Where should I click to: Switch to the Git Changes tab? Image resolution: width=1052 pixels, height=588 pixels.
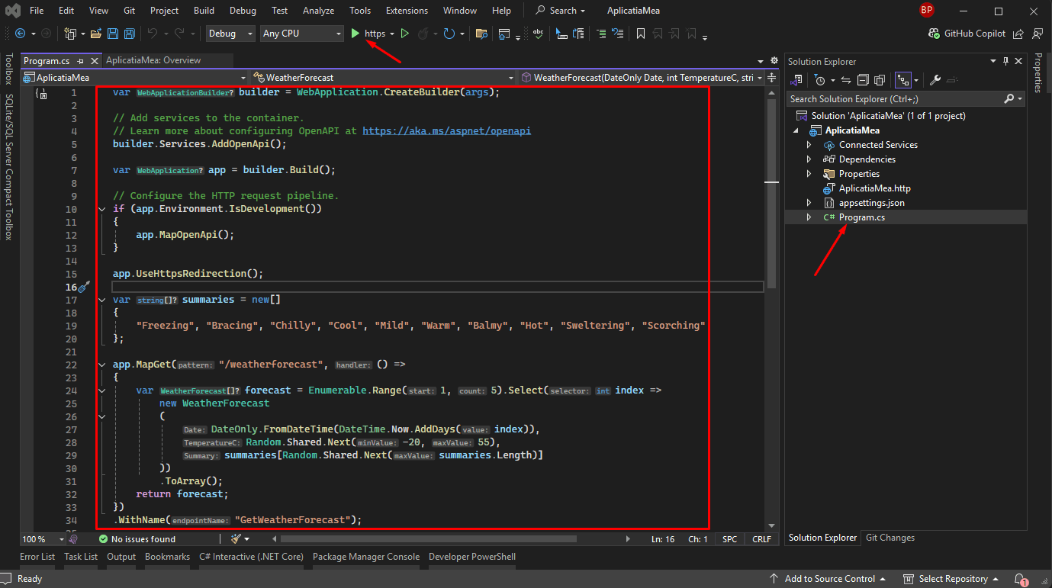890,538
